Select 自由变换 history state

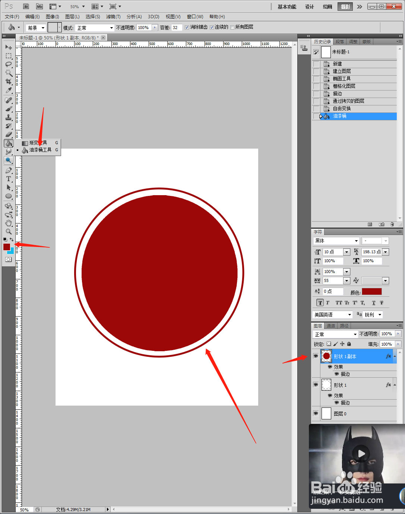[354, 108]
